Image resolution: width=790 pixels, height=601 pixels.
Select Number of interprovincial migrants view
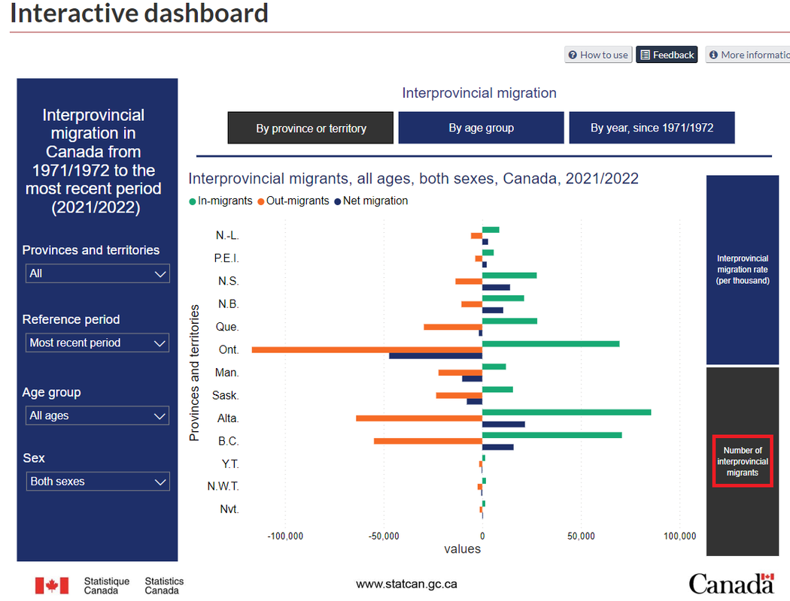click(742, 461)
